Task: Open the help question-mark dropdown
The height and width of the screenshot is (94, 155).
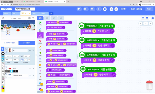Action: [99, 9]
